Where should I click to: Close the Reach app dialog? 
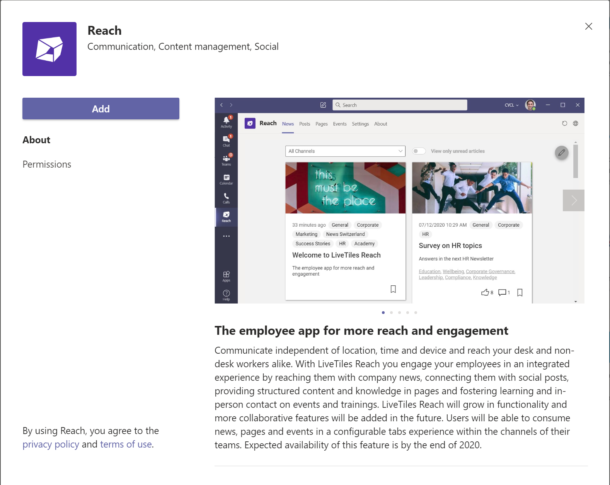point(588,26)
